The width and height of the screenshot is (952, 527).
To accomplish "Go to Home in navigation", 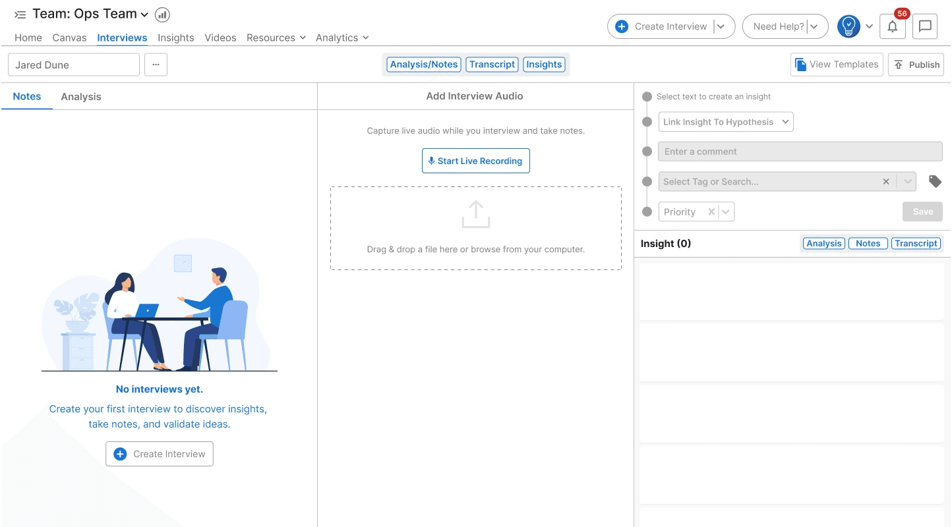I will point(28,38).
